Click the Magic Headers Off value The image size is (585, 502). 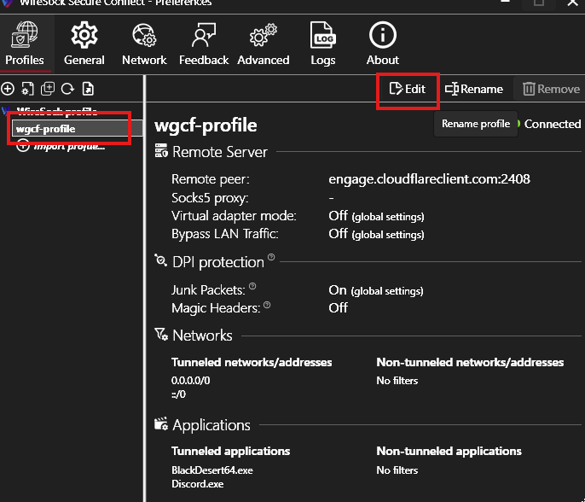point(338,308)
